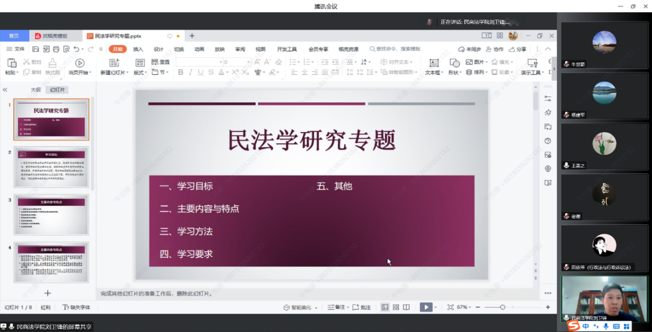Click the Format Painter (格式刷) brush icon

pos(52,63)
